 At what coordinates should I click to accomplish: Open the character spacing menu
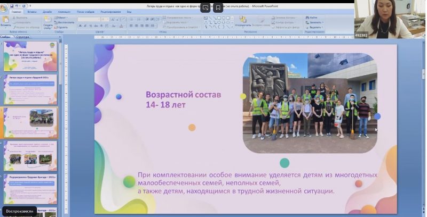107,26
